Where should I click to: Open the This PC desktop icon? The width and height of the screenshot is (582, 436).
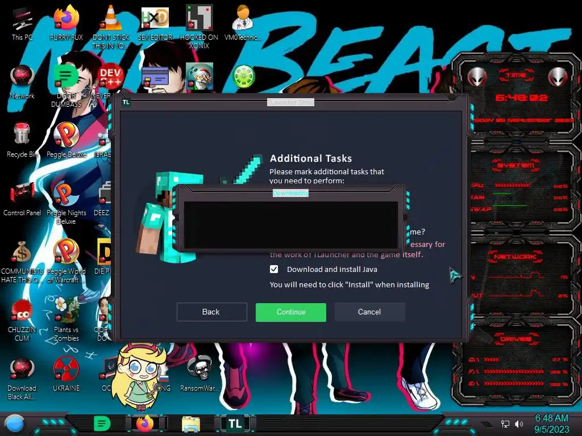pyautogui.click(x=22, y=23)
